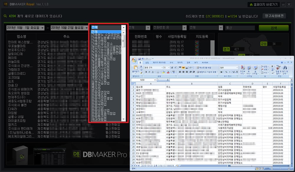
Task: Click the 병합하고 가운데 맞춤 merge button
Action: click(x=207, y=72)
